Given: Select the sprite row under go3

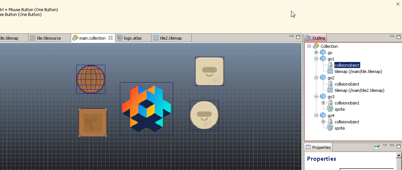Looking at the screenshot, I should point(340,109).
